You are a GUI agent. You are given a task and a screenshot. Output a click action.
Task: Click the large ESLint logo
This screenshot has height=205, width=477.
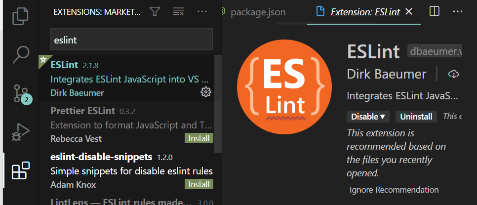pos(284,86)
